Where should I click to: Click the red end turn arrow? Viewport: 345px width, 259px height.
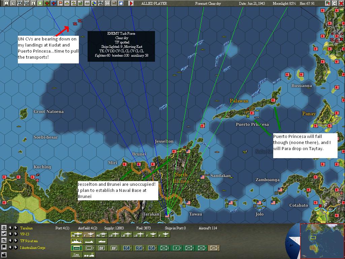click(x=131, y=3)
